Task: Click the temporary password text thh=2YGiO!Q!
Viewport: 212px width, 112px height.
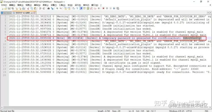Action: 192,38
